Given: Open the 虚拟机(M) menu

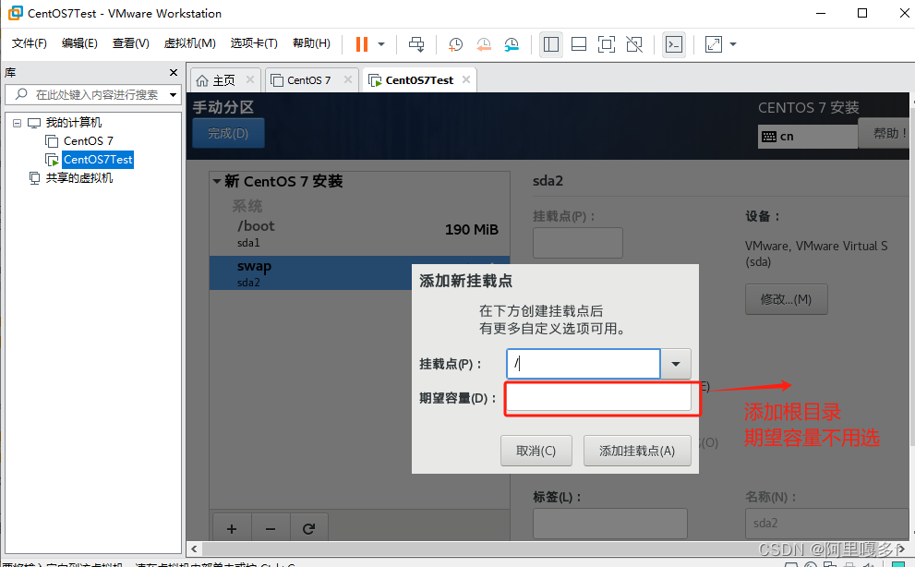Looking at the screenshot, I should coord(189,42).
